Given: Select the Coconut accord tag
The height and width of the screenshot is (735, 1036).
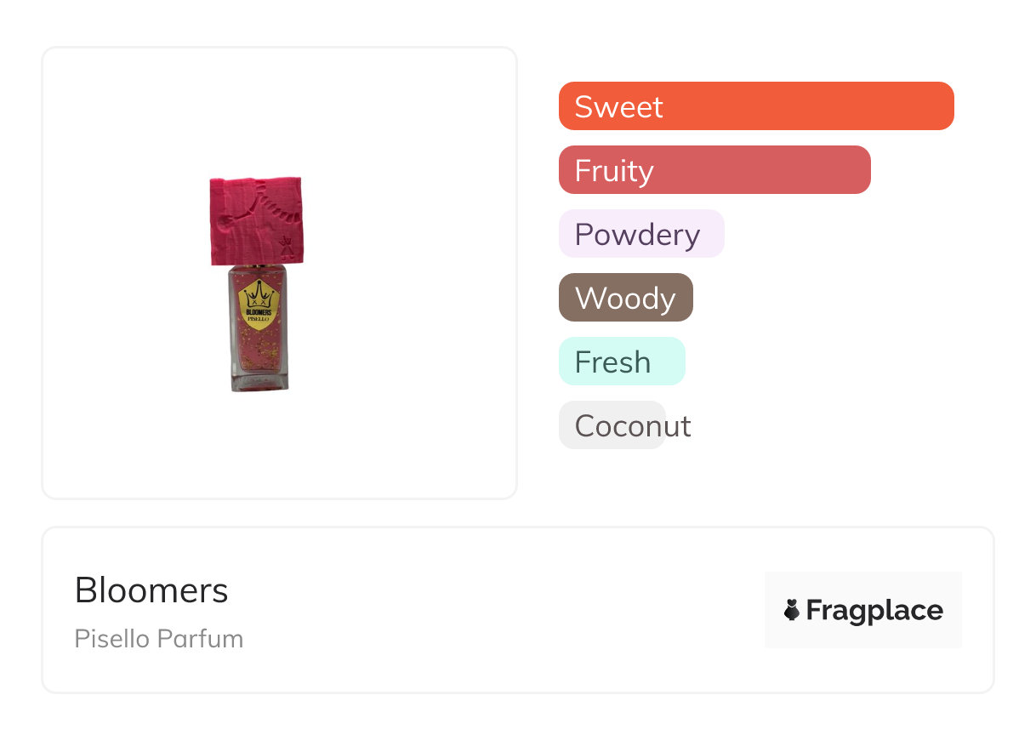Looking at the screenshot, I should pyautogui.click(x=612, y=425).
